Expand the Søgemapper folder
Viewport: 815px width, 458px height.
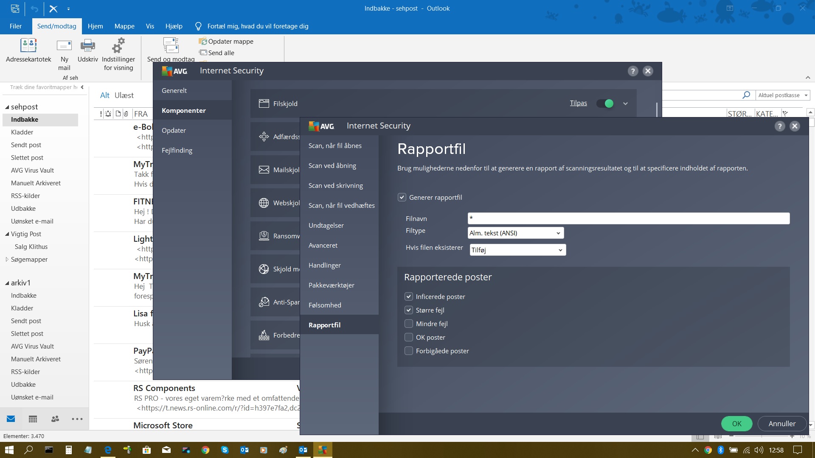coord(7,260)
